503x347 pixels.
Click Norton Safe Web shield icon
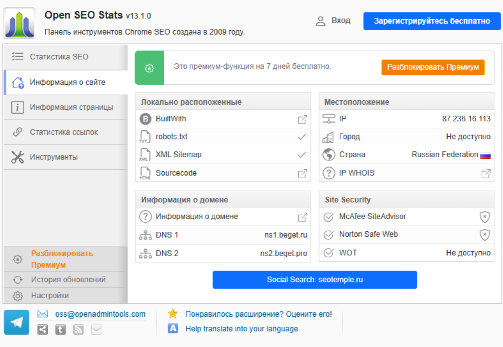coord(484,235)
